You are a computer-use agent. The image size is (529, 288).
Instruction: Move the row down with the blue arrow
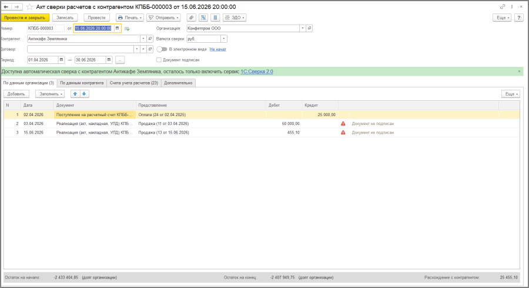click(84, 94)
